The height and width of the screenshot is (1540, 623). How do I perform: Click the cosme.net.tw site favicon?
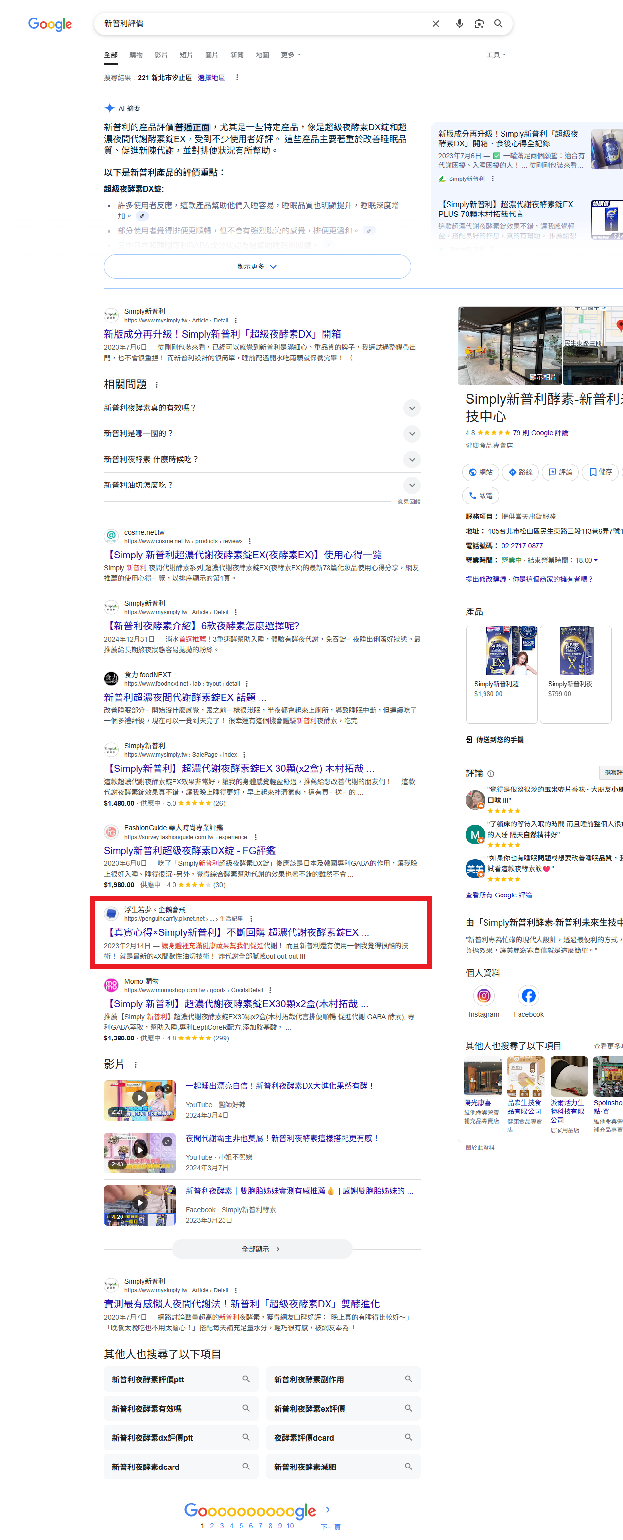pos(111,536)
